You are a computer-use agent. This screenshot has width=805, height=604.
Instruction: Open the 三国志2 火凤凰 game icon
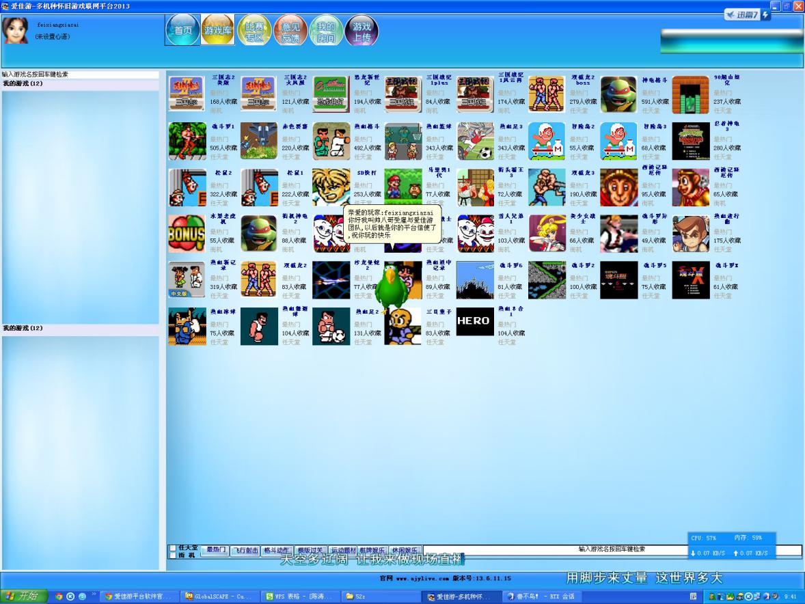tap(259, 94)
